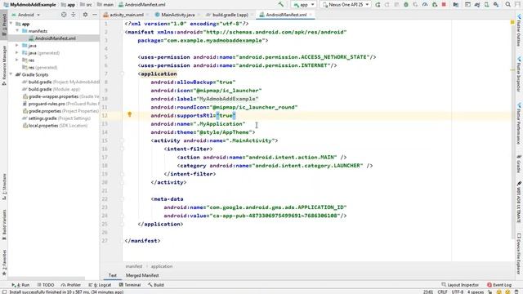Viewport: 523px width, 294px height.
Task: Toggle the Gradle right side panel
Action: (519, 165)
